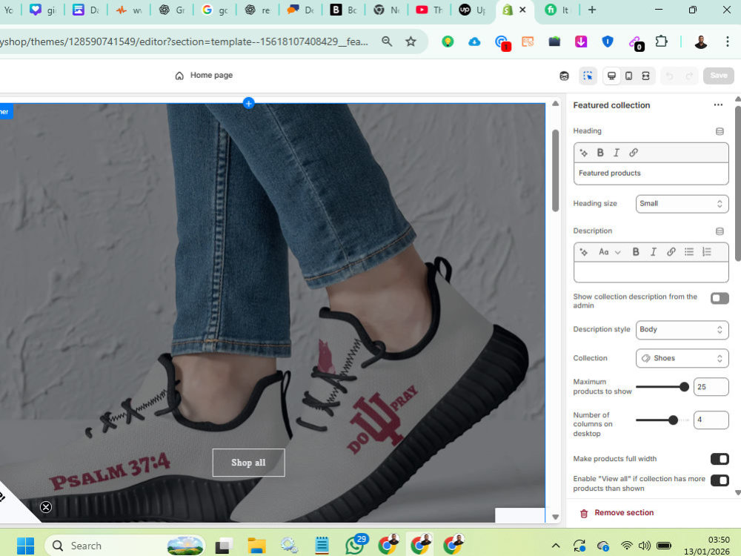
Task: Toggle Show collection description from the admin
Action: point(720,298)
